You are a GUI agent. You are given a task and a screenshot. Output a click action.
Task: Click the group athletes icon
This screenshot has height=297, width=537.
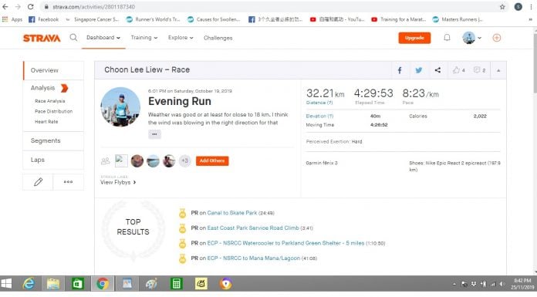[x=106, y=160]
